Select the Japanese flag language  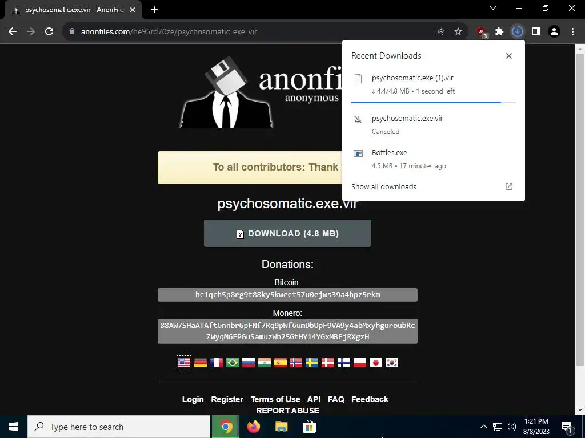[376, 363]
